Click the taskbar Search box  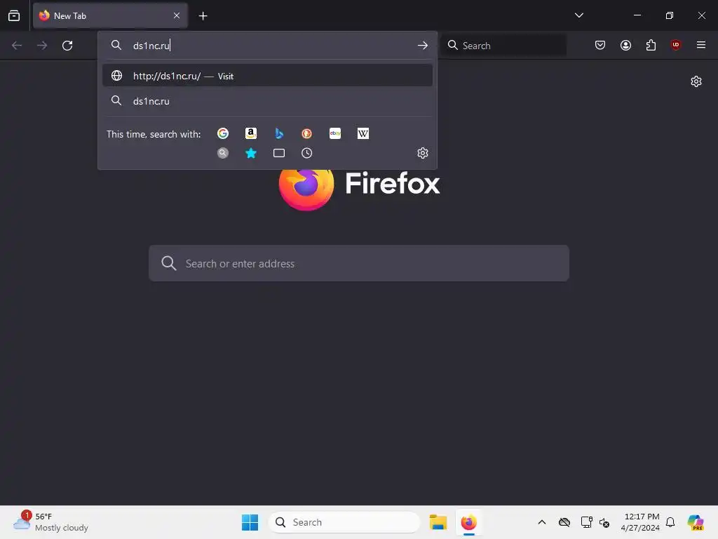(344, 522)
